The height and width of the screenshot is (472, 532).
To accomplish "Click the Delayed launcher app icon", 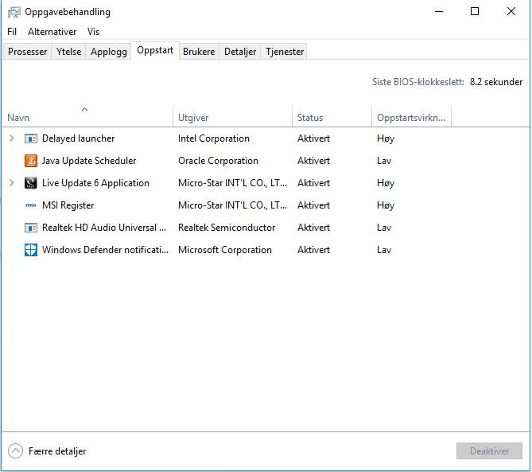I will [31, 138].
